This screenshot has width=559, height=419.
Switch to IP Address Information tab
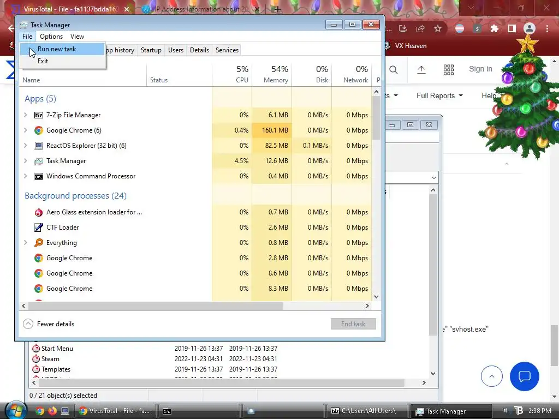202,9
